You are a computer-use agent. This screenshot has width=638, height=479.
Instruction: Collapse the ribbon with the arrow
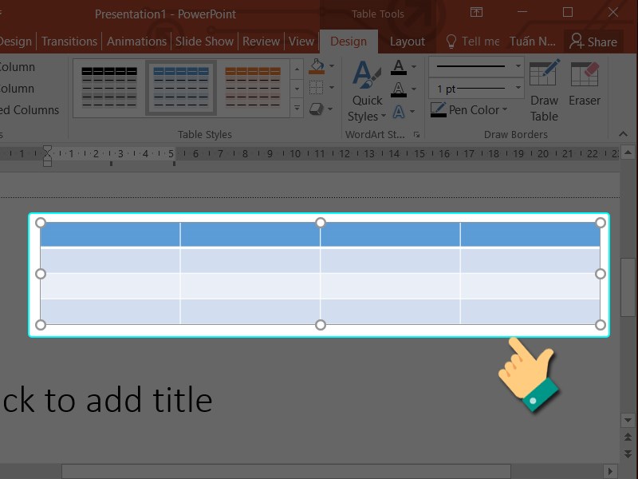tap(624, 134)
